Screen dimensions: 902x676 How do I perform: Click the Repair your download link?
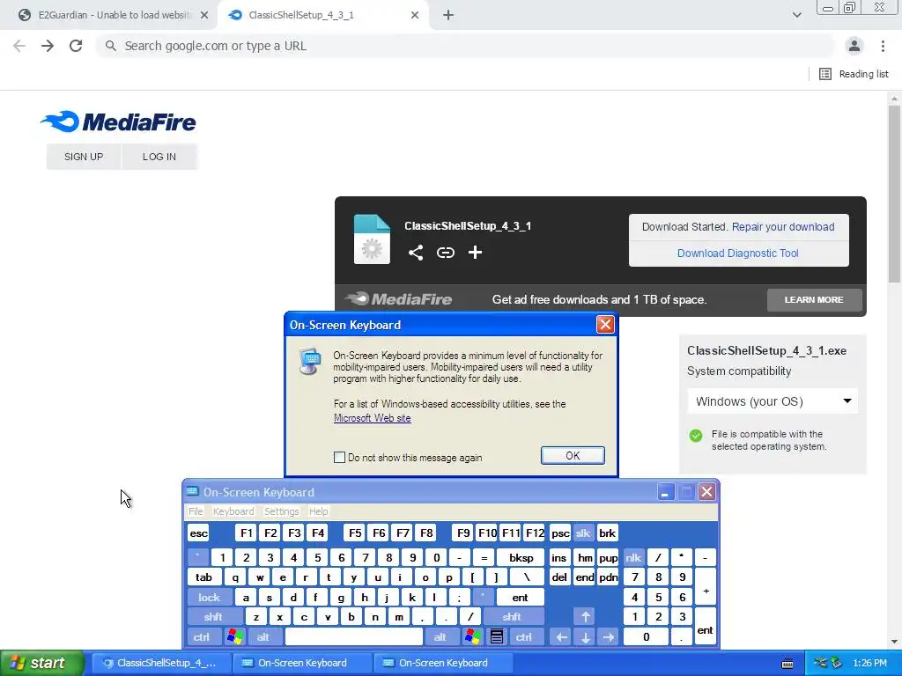[783, 226]
